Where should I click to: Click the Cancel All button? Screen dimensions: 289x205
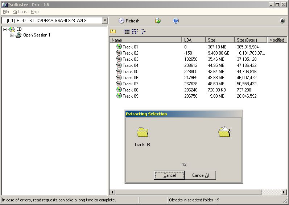(x=201, y=175)
